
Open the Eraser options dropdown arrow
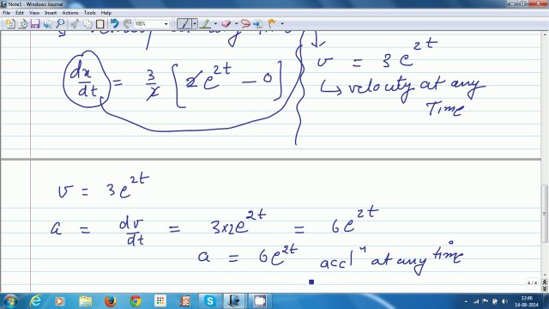click(237, 24)
